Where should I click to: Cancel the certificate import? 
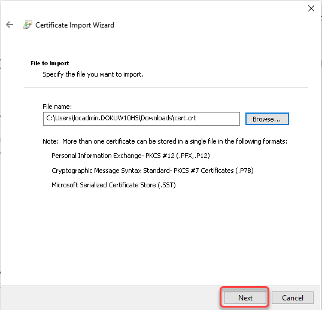click(293, 297)
